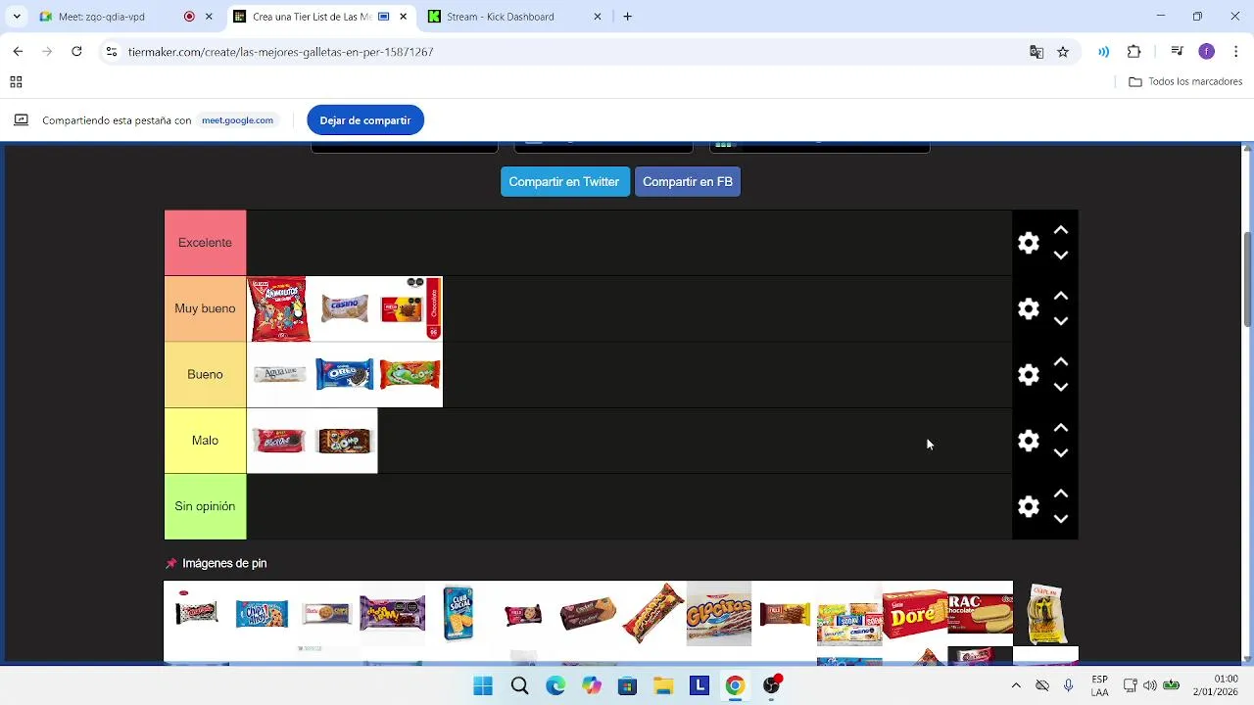Pick the Animalitos cookie in Muy bueno
The height and width of the screenshot is (705, 1254).
[x=279, y=309]
